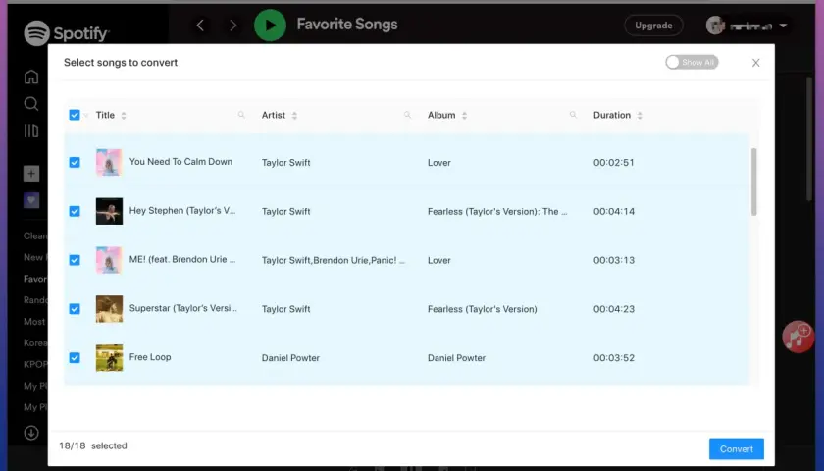Sort the list by Title
The width and height of the screenshot is (824, 471).
click(x=124, y=115)
